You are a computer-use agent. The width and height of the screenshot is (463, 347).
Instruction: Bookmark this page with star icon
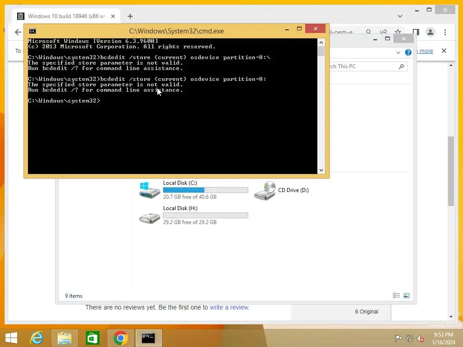click(x=398, y=31)
